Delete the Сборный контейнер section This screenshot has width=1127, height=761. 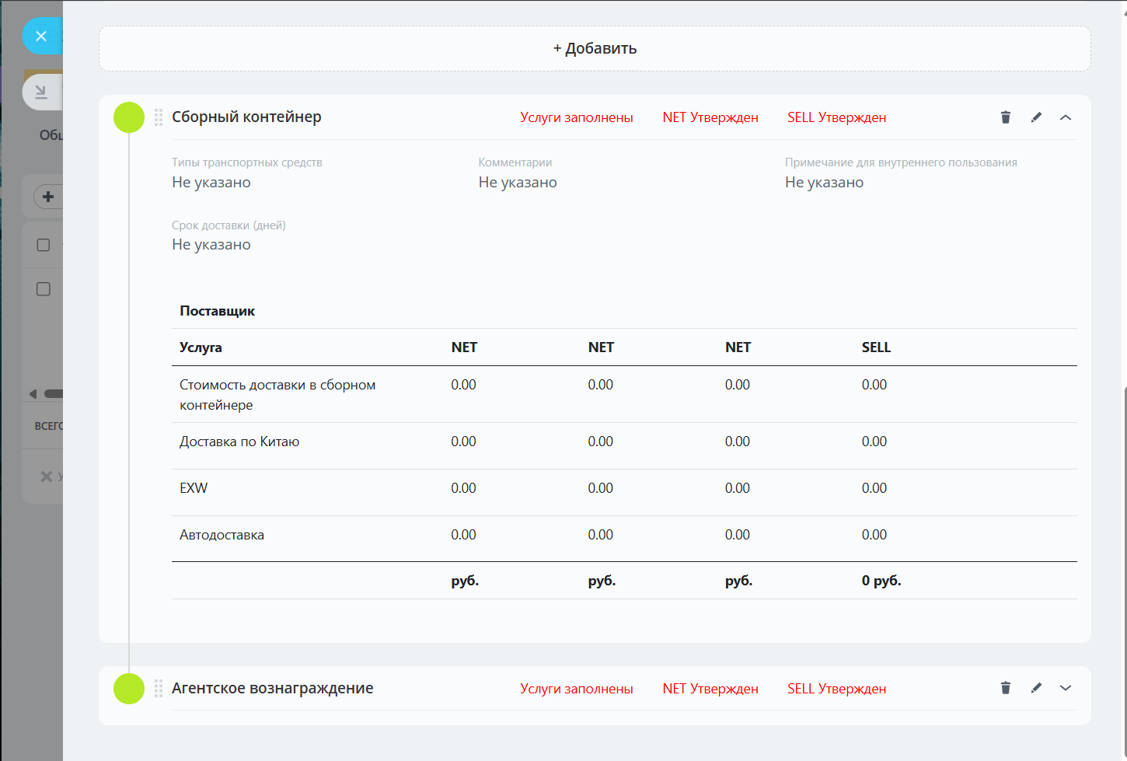point(1005,117)
